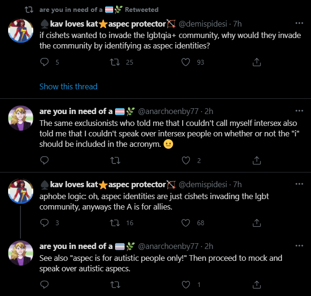Open more options on aphobe logic tweet
The width and height of the screenshot is (311, 296).
click(x=299, y=184)
